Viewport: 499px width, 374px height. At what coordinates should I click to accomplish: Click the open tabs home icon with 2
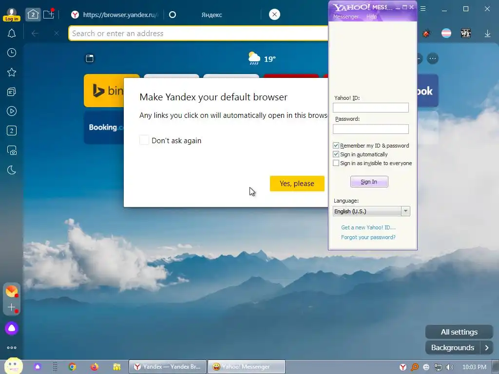click(x=33, y=14)
